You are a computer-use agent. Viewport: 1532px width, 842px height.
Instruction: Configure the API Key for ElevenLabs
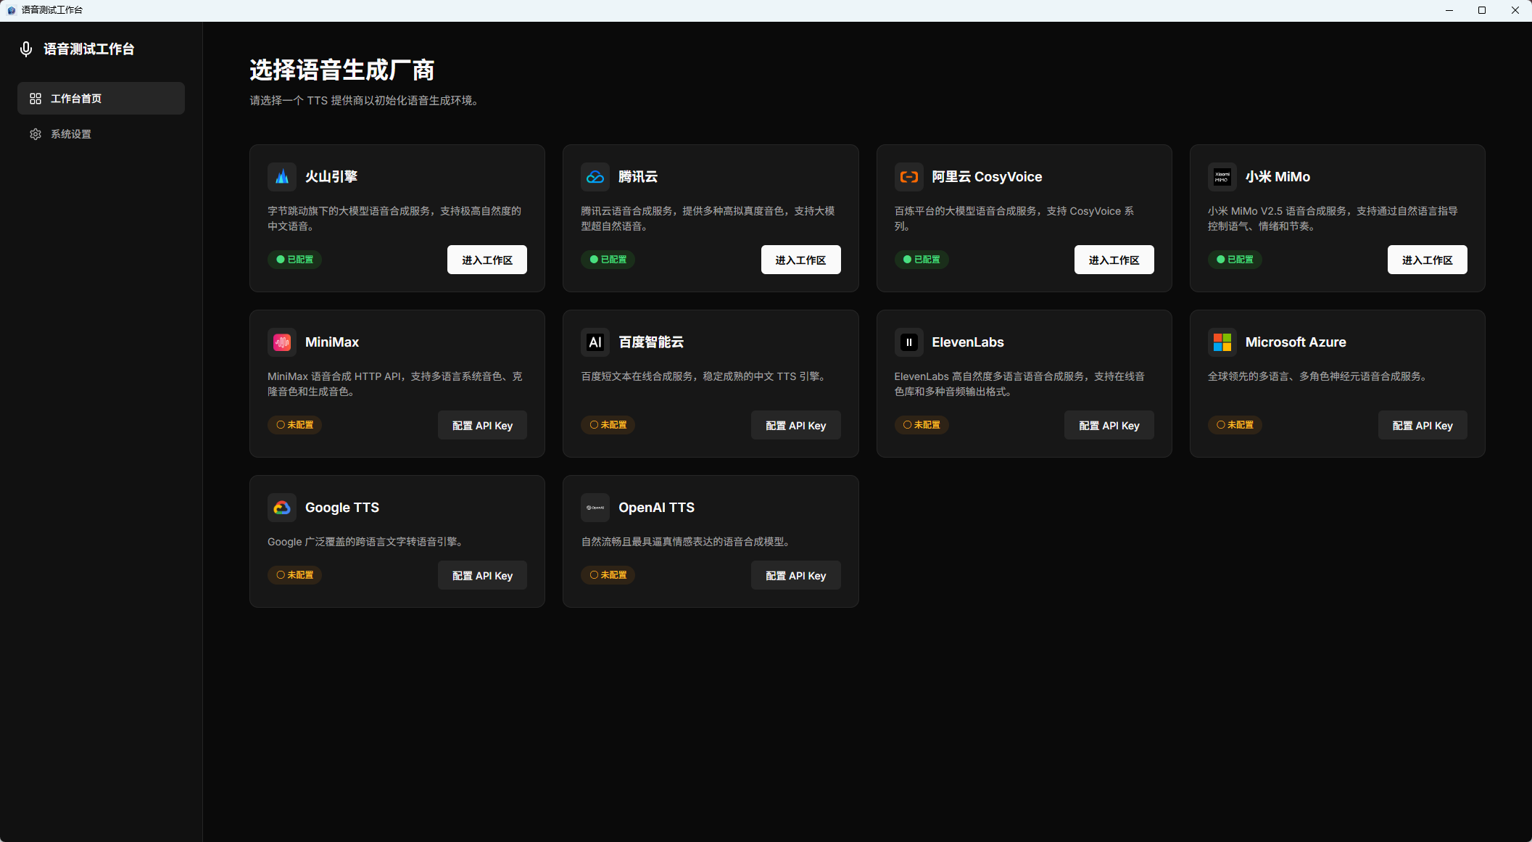click(x=1109, y=425)
